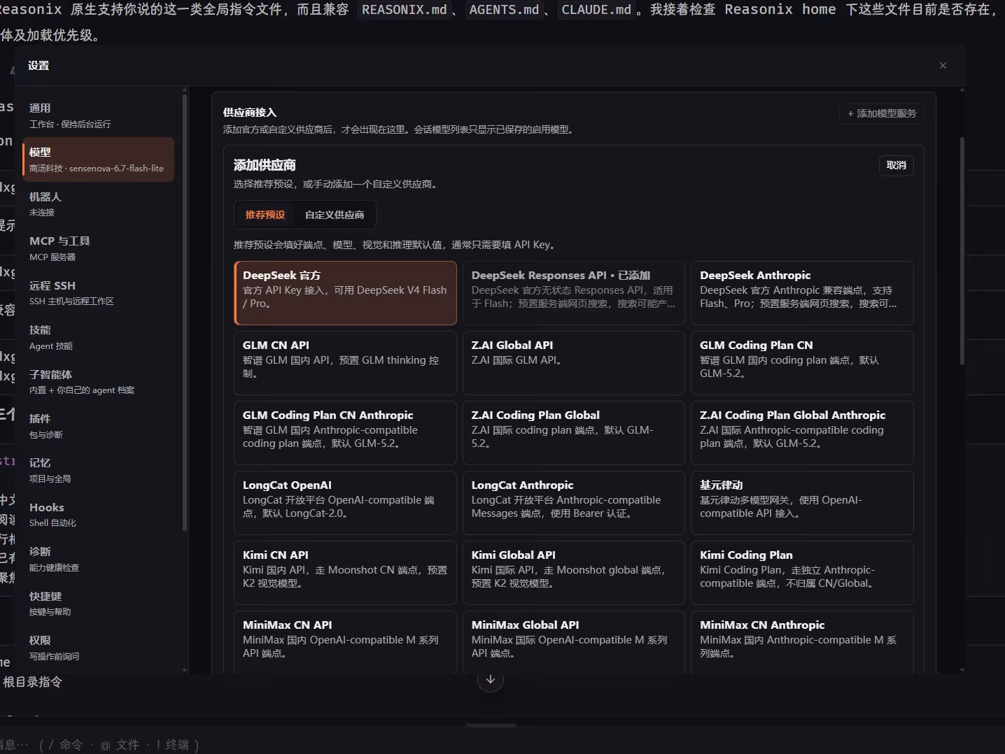The image size is (1005, 754).
Task: Switch to the 自定义供应商 tab
Action: click(335, 215)
